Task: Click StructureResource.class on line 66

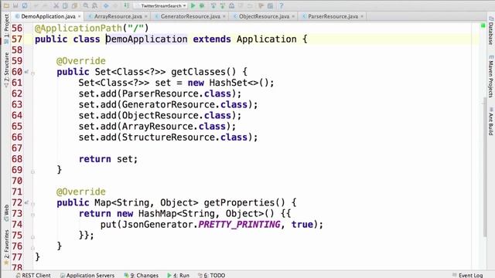Action: pos(185,137)
